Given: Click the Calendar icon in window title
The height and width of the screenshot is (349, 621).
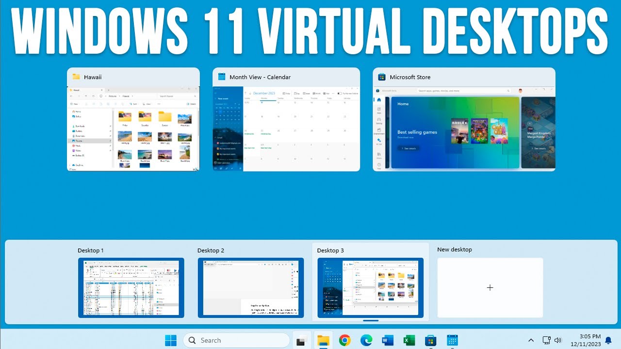Looking at the screenshot, I should [222, 77].
